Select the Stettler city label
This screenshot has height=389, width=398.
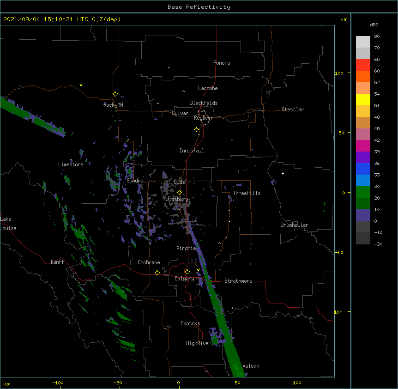(293, 109)
